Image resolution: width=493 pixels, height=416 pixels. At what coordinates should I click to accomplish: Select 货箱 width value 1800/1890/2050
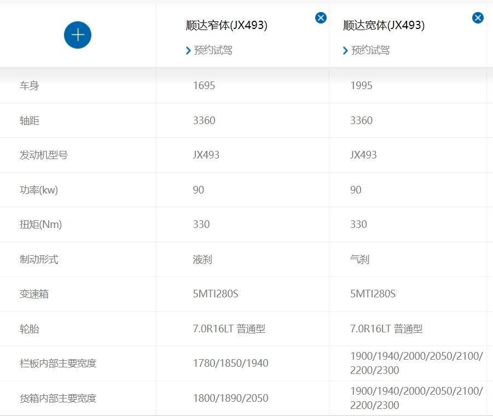[230, 398]
